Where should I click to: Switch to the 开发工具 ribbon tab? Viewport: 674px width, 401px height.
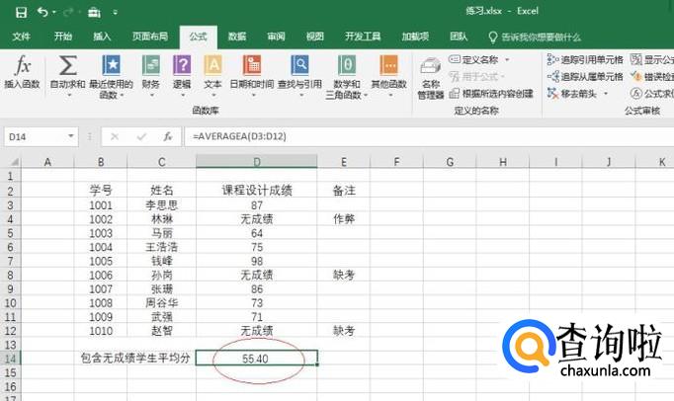click(x=363, y=37)
